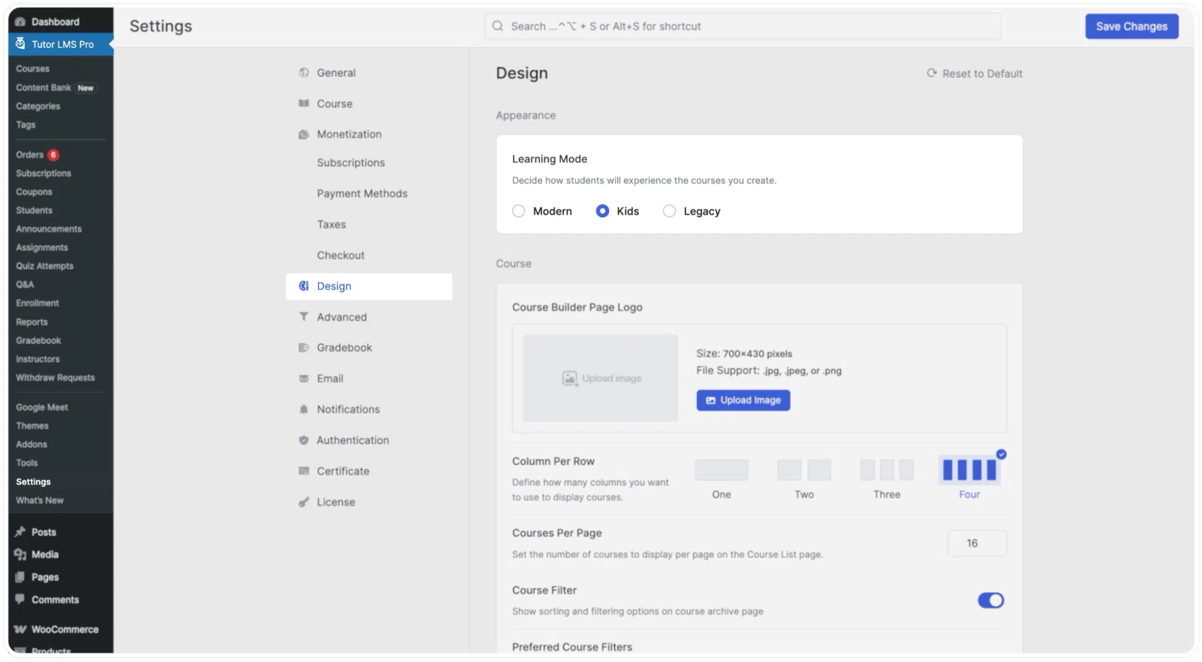Click the Comments bubble icon
Viewport: 1202px width, 662px height.
tap(20, 599)
